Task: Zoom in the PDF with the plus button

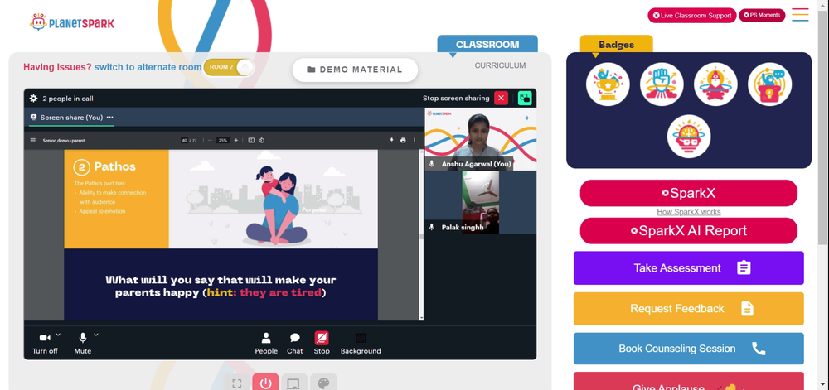Action: point(235,141)
